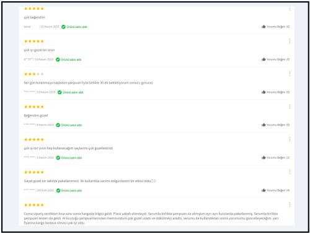Viewport: 310px width, 233px height.
Task: Click 'Ürünü satın aldı' on 14 Kasım review
Action: pos(69,59)
